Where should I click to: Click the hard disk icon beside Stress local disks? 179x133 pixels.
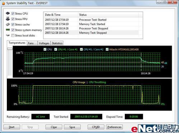[x=8, y=35]
